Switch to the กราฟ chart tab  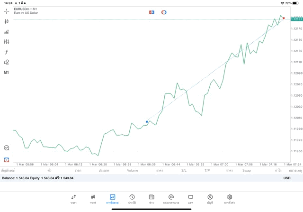click(93, 199)
